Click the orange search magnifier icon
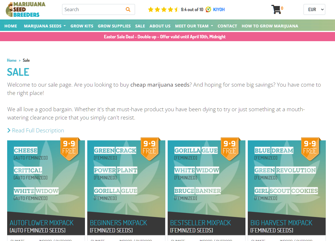This screenshot has width=335, height=241. tap(128, 9)
